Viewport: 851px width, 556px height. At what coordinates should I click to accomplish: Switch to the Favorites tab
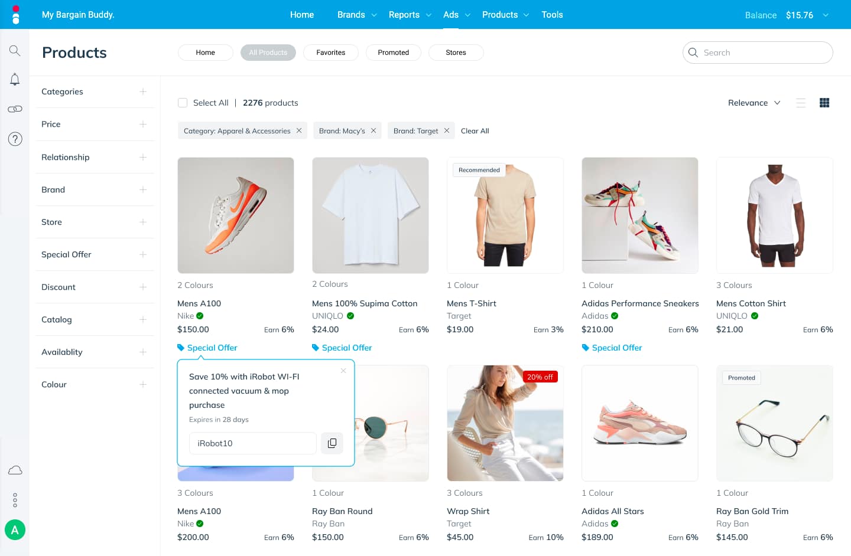coord(331,53)
